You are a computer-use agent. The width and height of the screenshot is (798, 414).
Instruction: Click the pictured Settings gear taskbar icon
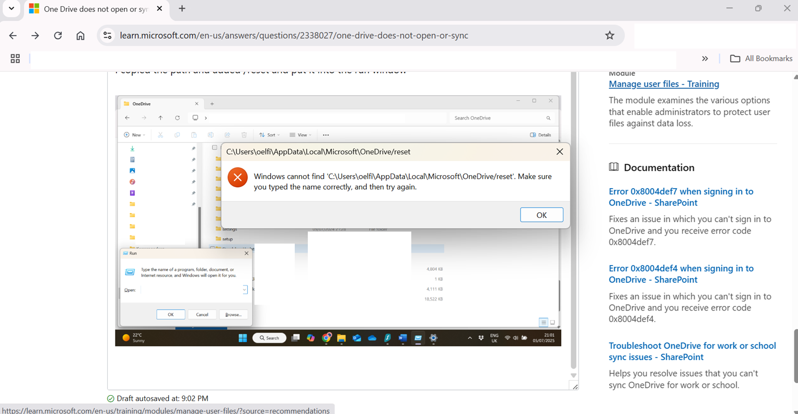coord(433,338)
